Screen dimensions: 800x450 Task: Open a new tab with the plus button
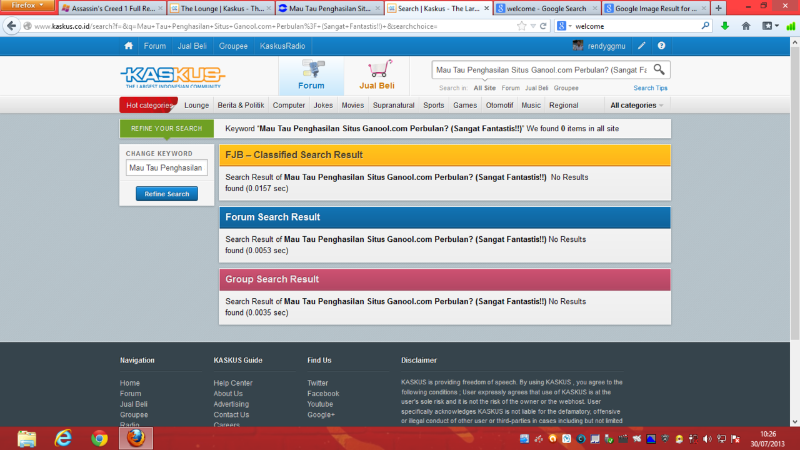coord(718,8)
